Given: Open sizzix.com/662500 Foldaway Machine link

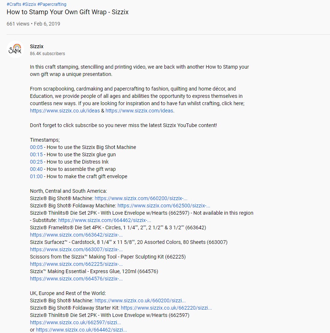Looking at the screenshot, I should (164, 206).
